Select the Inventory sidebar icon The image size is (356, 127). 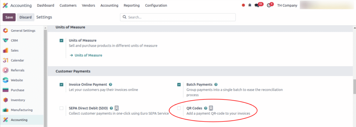6,100
